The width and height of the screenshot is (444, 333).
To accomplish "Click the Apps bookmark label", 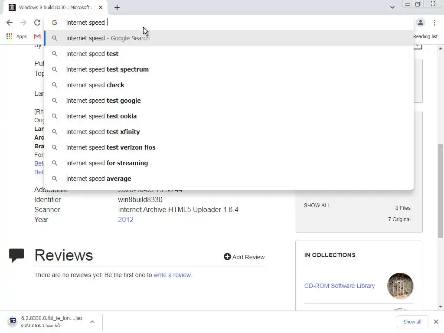I will (22, 36).
